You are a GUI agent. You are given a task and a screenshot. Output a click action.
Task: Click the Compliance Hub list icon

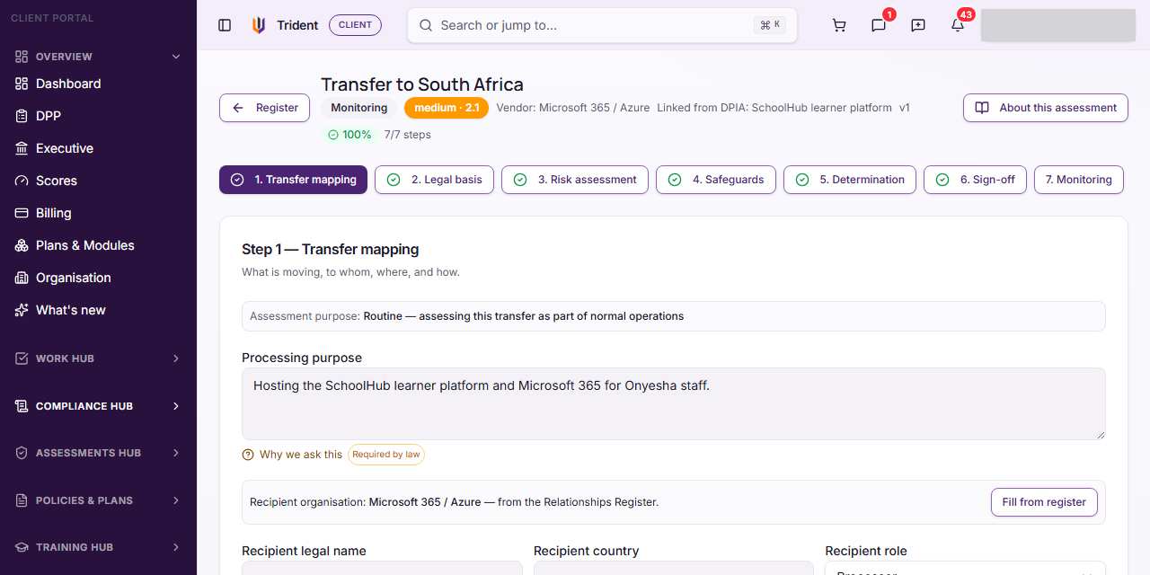click(21, 406)
